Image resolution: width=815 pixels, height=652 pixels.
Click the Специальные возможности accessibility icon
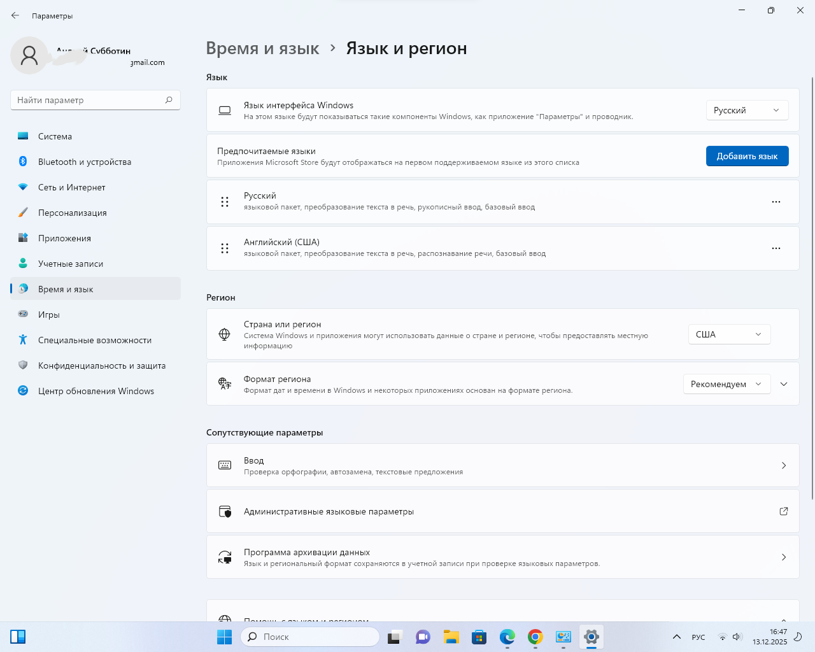point(23,340)
